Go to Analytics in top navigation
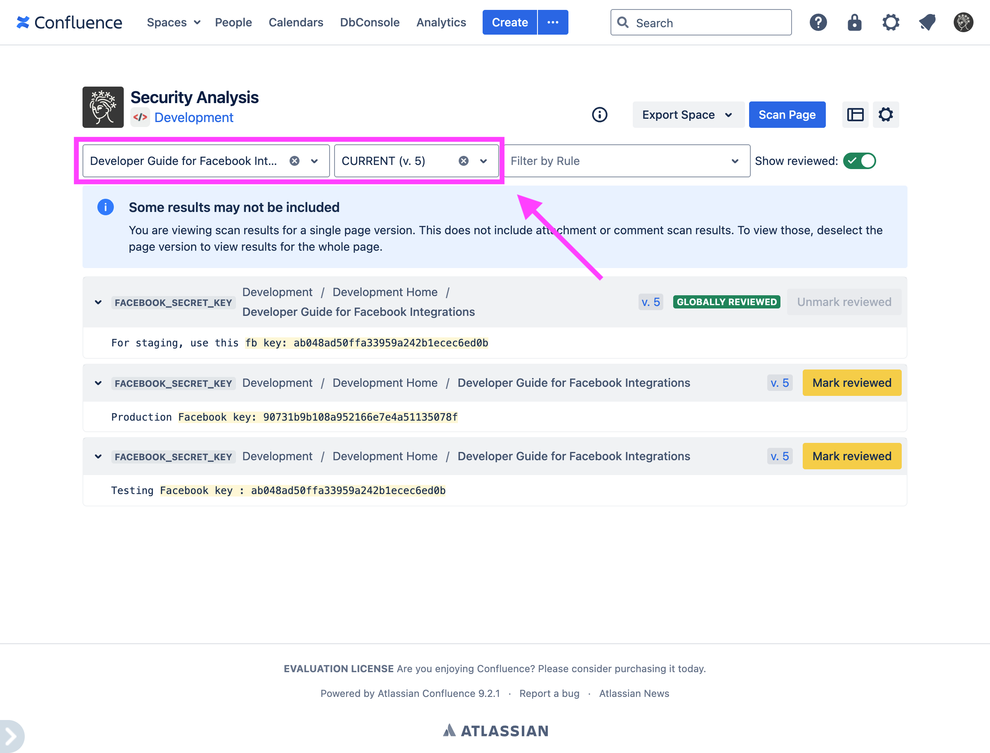The image size is (990, 753). click(441, 22)
